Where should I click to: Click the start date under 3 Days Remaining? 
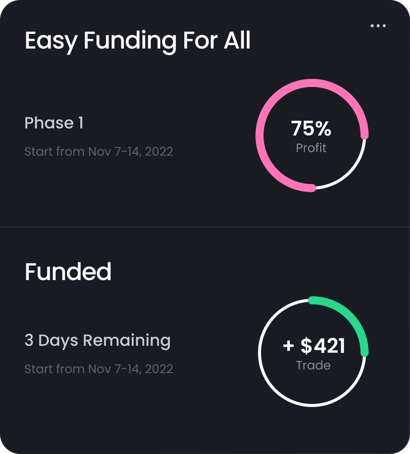tap(98, 369)
